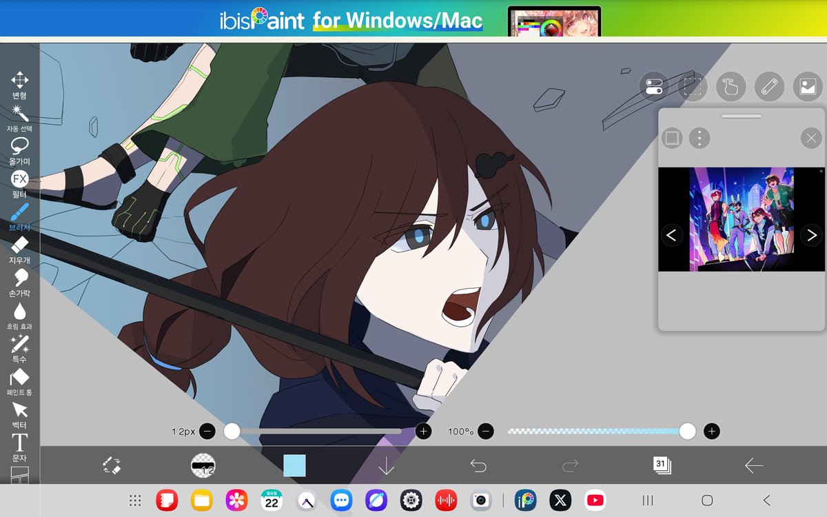Viewport: 827px width, 517px height.
Task: Open brush settings thumbnail labeled 1.2
Action: coord(203,465)
